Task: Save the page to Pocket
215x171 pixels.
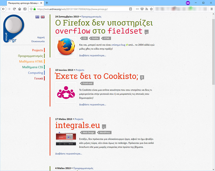Action: pos(142,9)
